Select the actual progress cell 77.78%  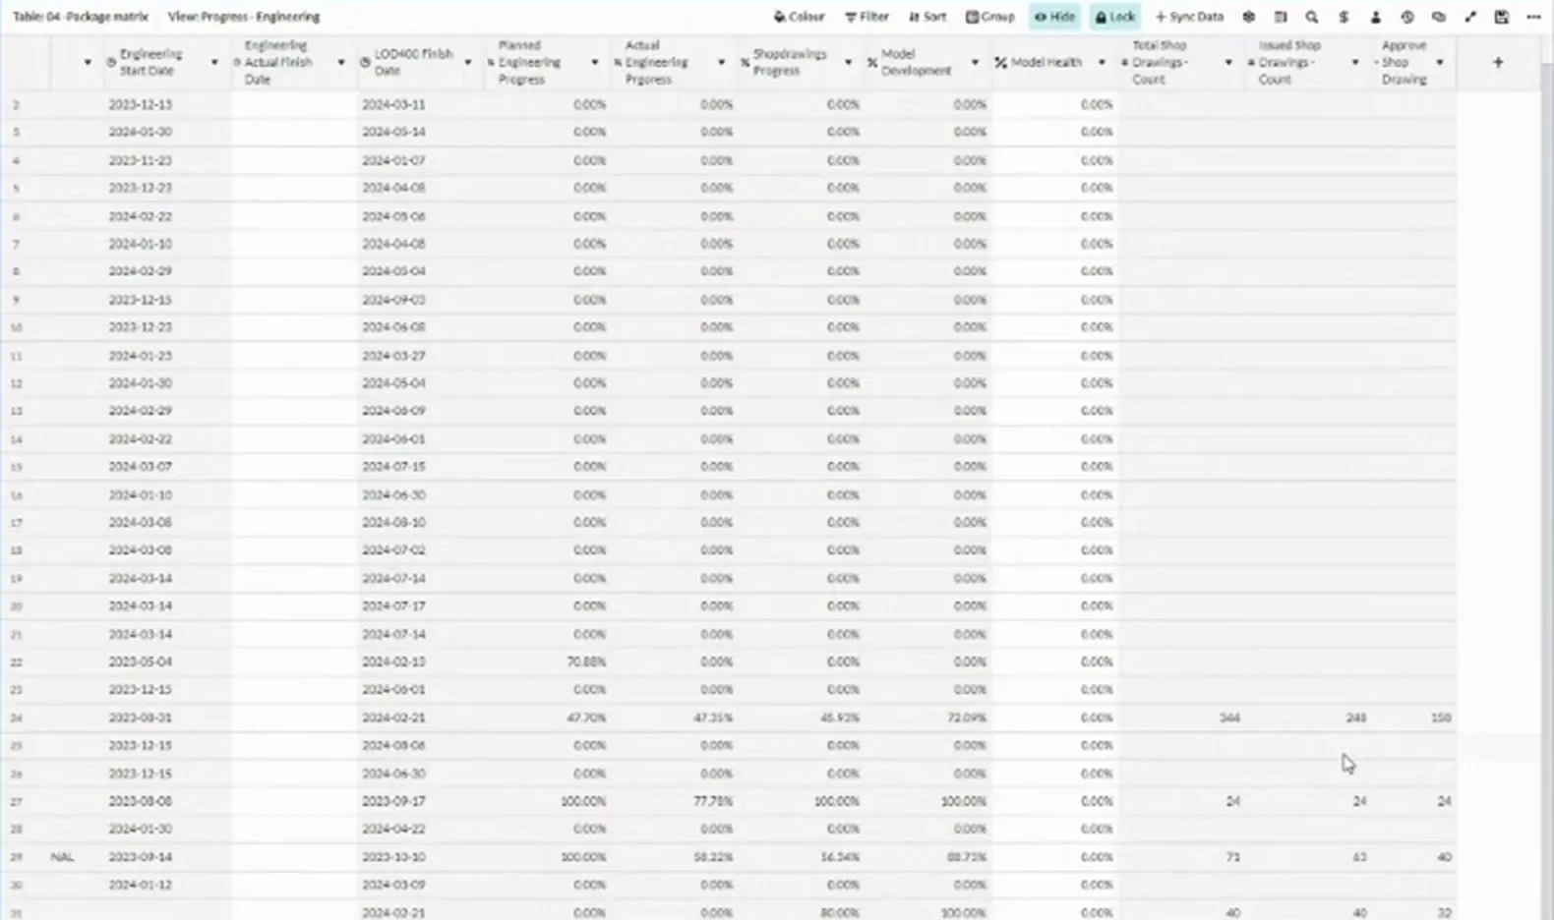click(675, 801)
